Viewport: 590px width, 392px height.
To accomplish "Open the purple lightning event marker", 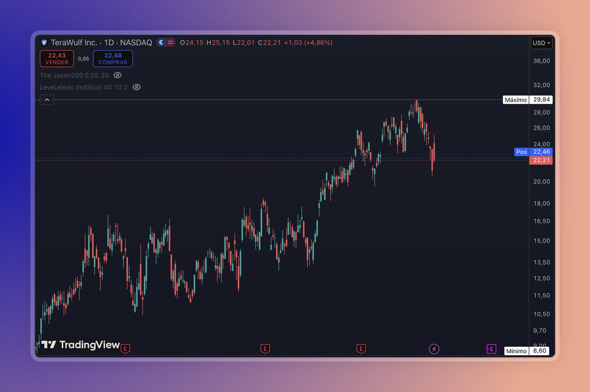I will 434,349.
